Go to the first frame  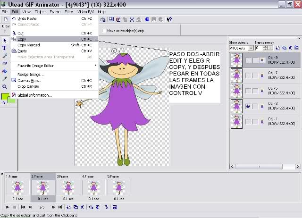(23, 207)
